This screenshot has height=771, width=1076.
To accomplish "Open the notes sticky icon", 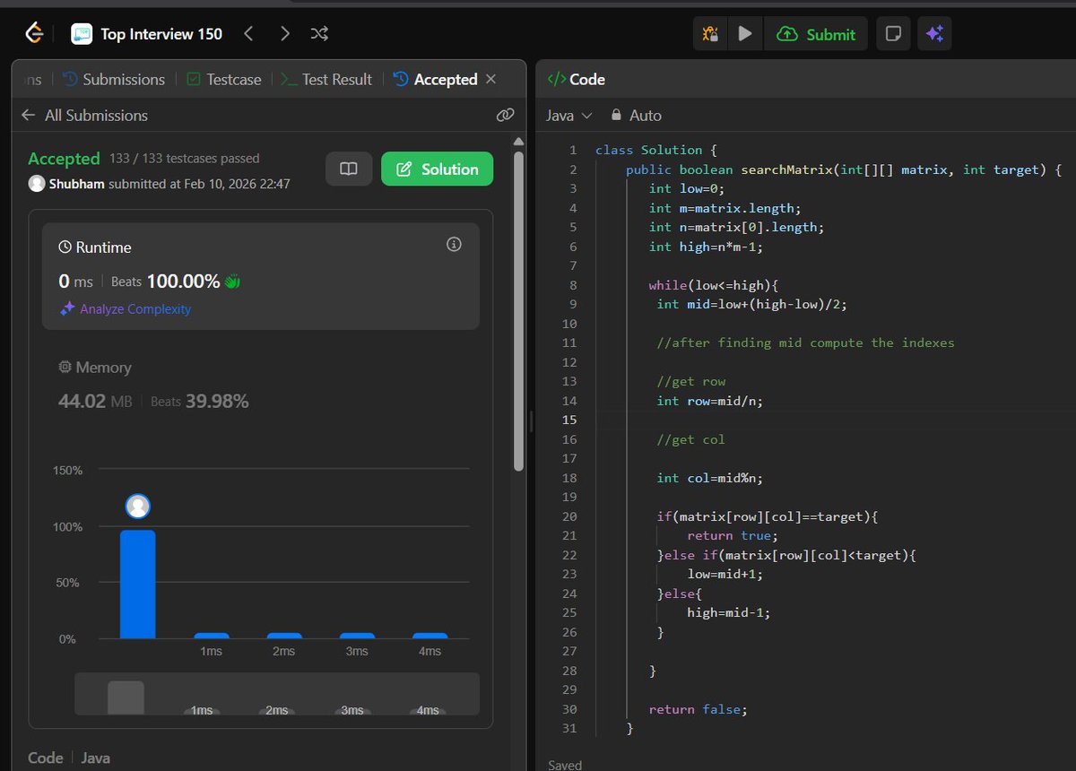I will [892, 34].
